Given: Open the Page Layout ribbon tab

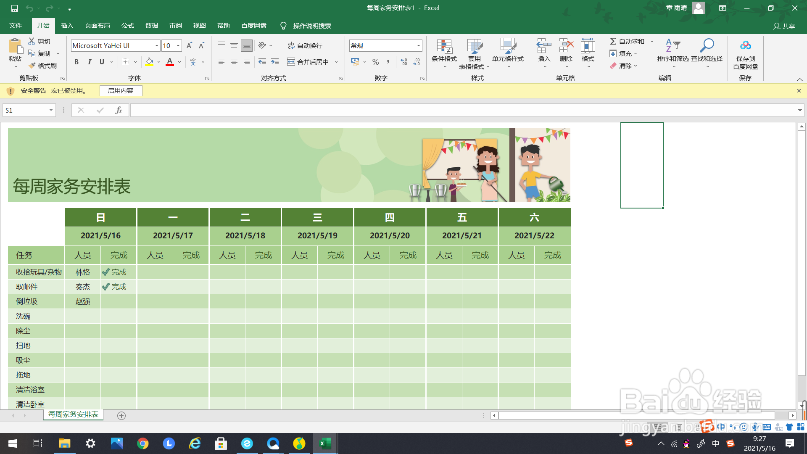Looking at the screenshot, I should [x=97, y=26].
